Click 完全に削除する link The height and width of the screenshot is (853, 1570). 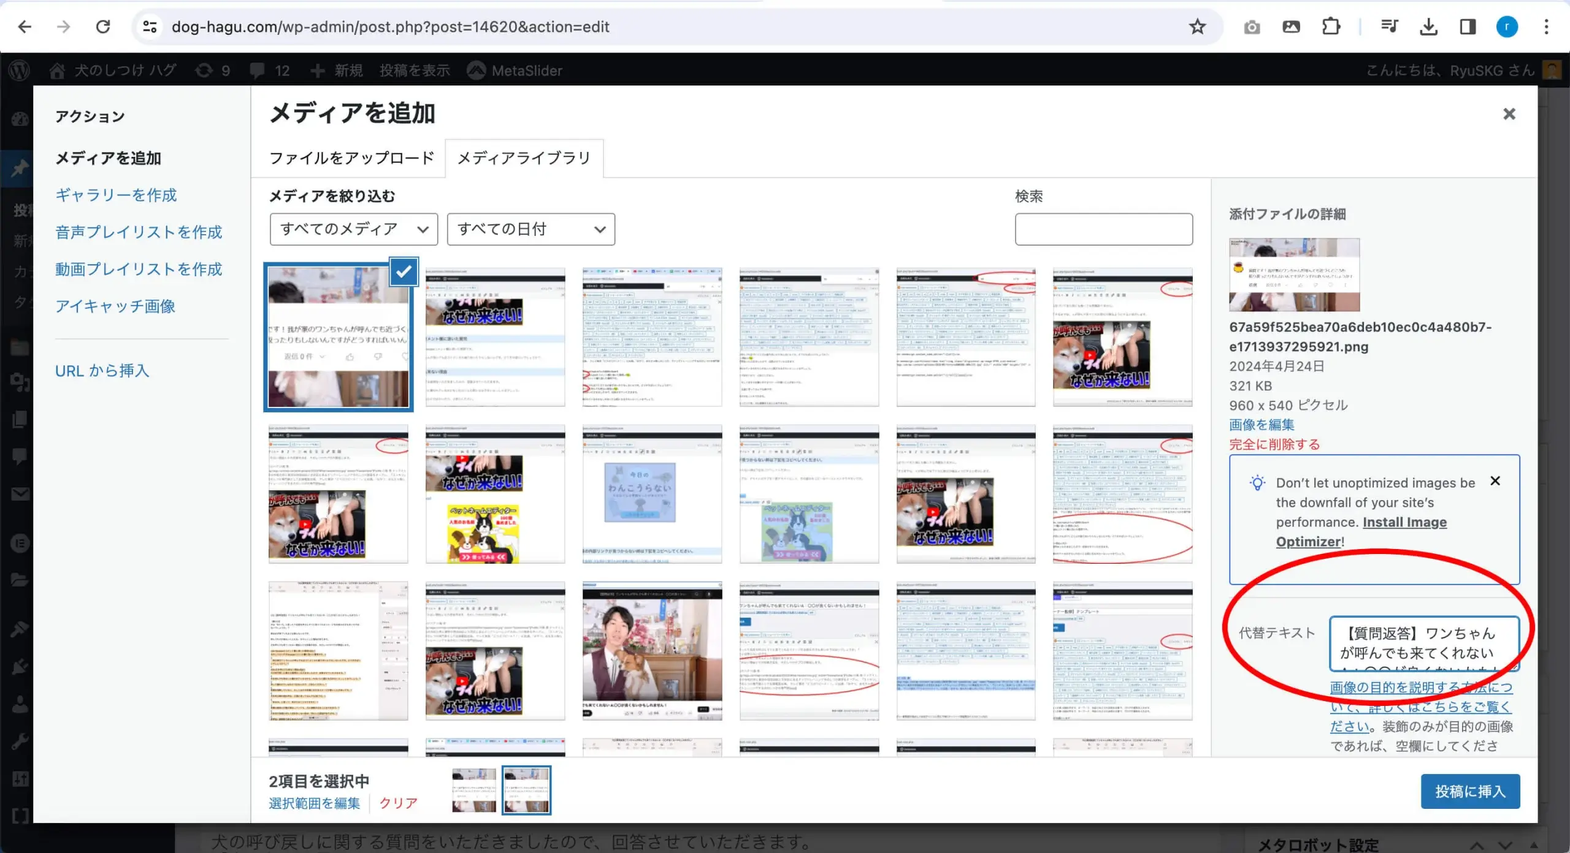[1274, 444]
